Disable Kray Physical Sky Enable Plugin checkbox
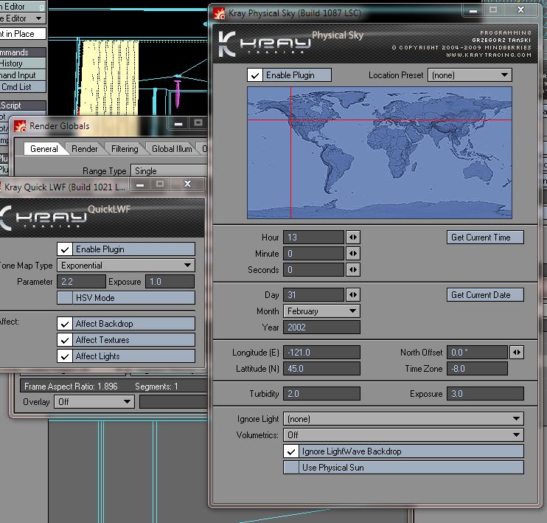This screenshot has height=523, width=547. tap(255, 75)
